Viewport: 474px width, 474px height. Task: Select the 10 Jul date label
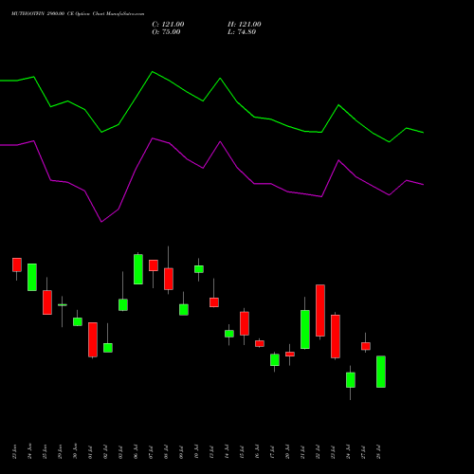[196, 452]
